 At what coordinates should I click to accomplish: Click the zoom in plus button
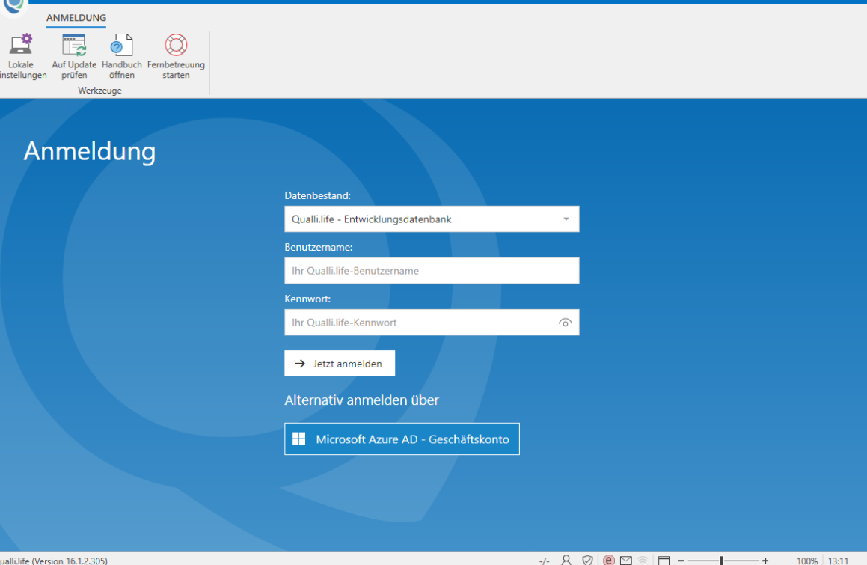765,560
